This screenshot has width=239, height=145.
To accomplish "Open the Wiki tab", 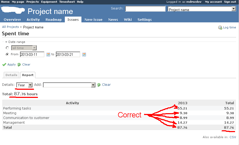I will pyautogui.click(x=128, y=20).
